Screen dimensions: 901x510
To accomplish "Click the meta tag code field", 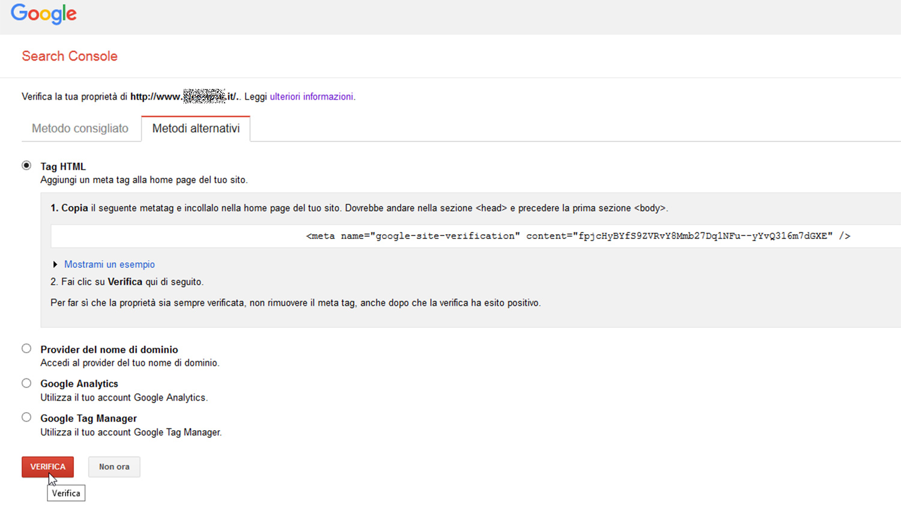I will click(x=476, y=236).
